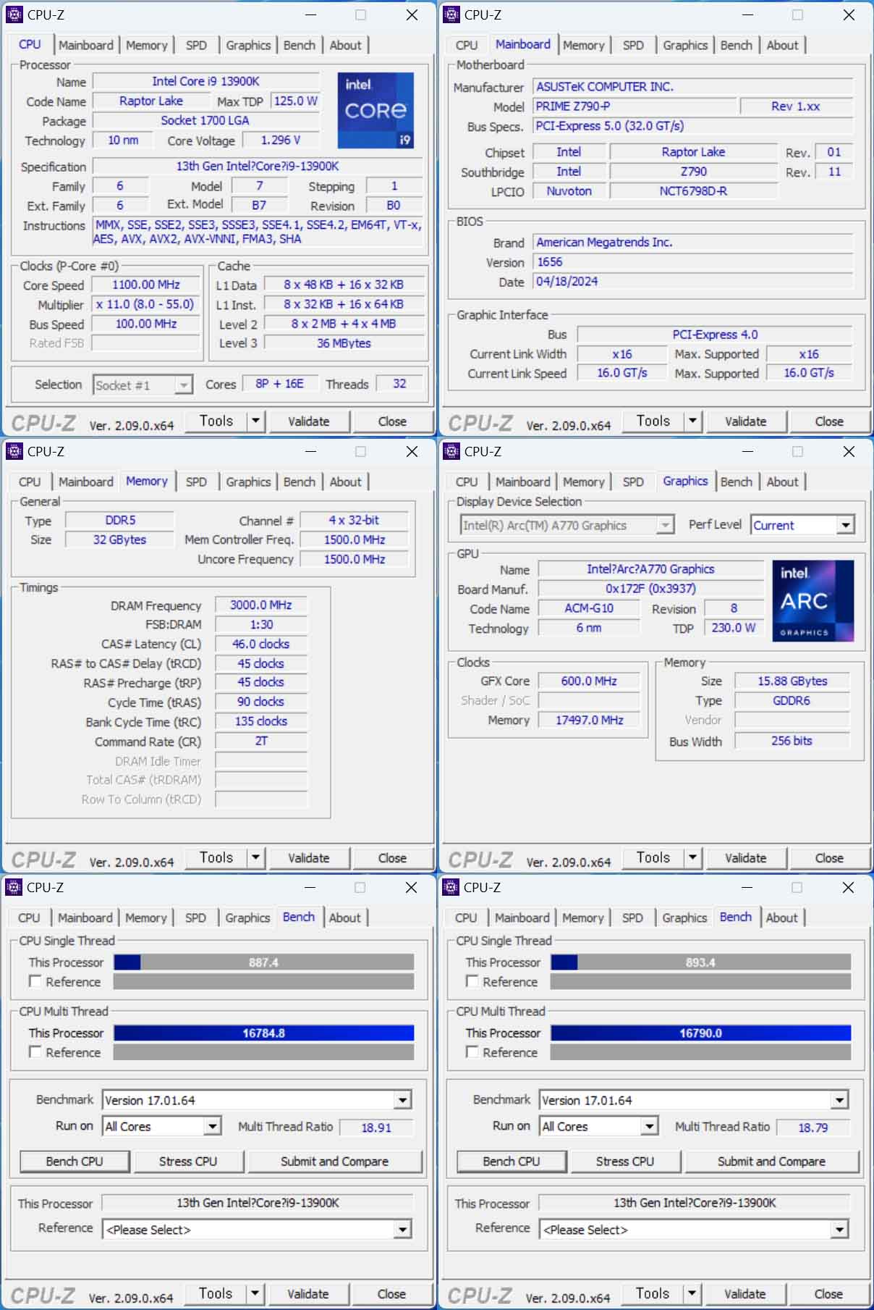Open the Tools dropdown arrow in the CPU info window

255,421
